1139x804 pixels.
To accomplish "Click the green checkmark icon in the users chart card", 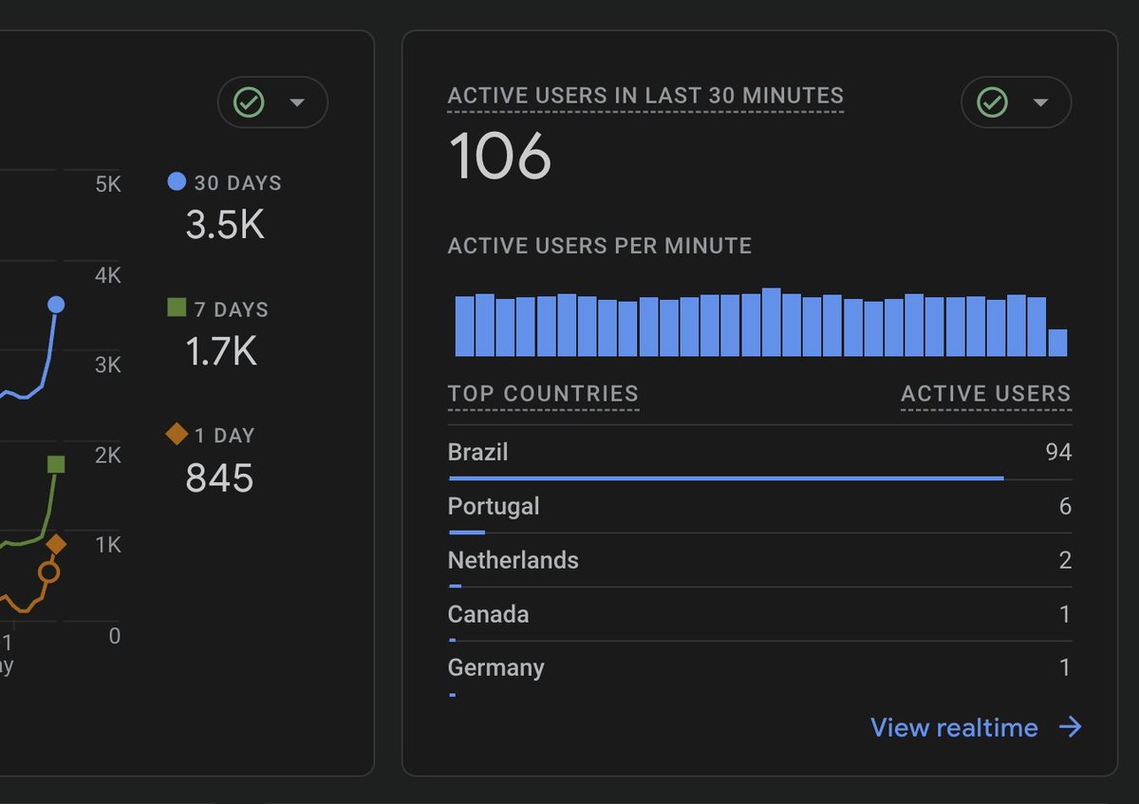I will 250,103.
